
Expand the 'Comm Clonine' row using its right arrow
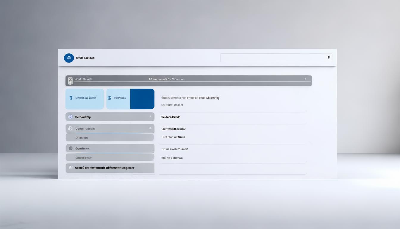pyautogui.click(x=150, y=129)
